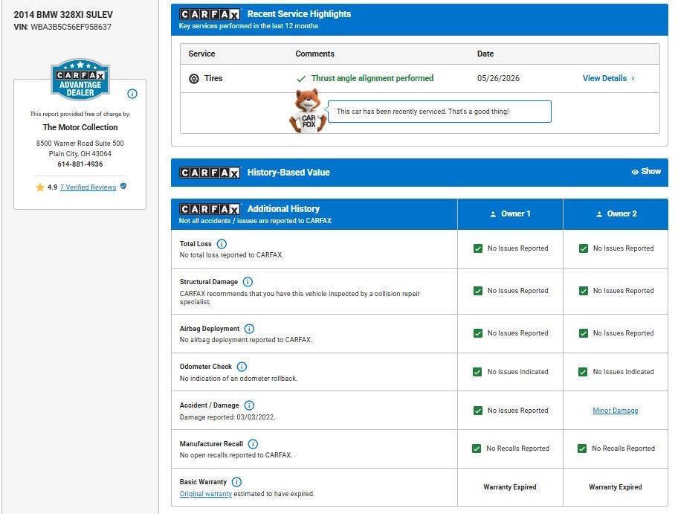Screen dimensions: 678x514
Task: Click the Owner 2 column header
Action: click(616, 214)
